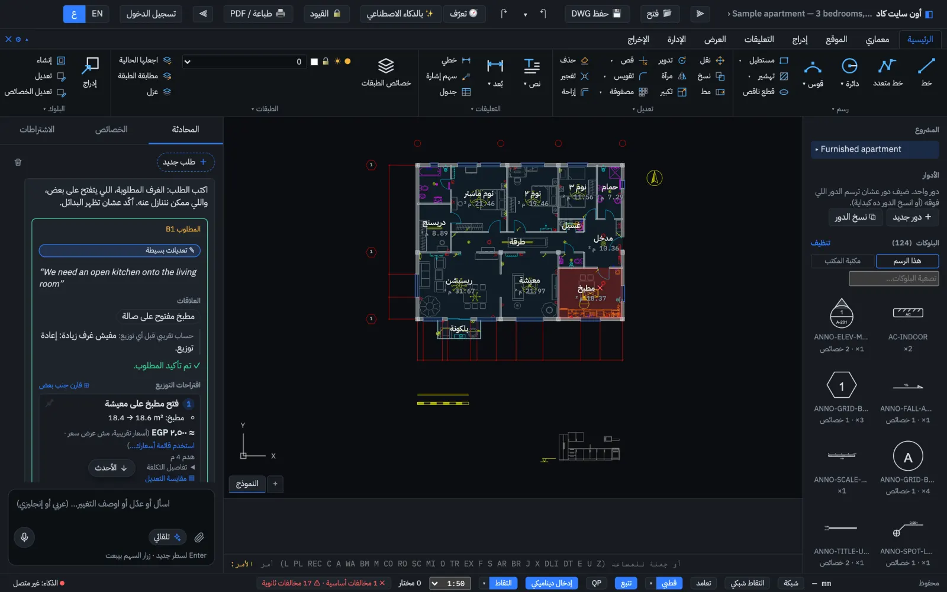Image resolution: width=947 pixels, height=592 pixels.
Task: Activate the Erase (حذف) tool
Action: pos(574,60)
